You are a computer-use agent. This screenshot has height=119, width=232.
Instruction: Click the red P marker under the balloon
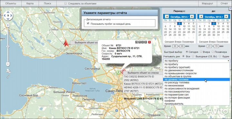pos(123,71)
